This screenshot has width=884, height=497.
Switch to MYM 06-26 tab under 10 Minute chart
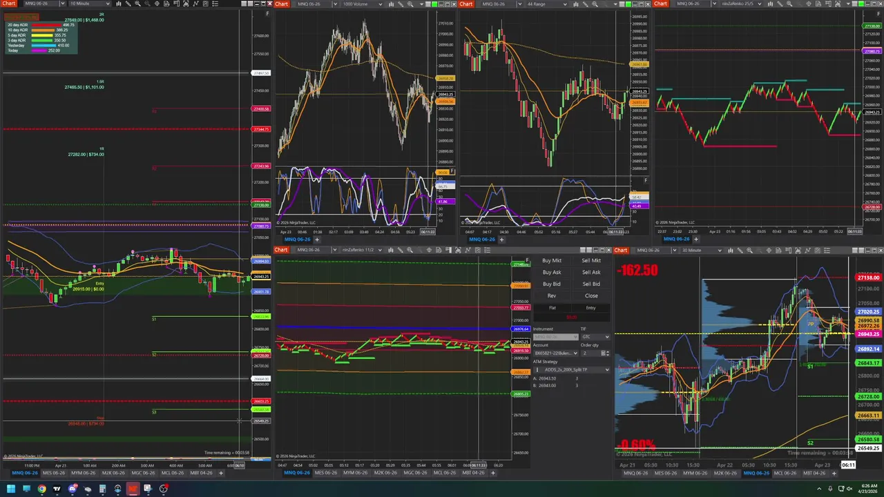(84, 473)
